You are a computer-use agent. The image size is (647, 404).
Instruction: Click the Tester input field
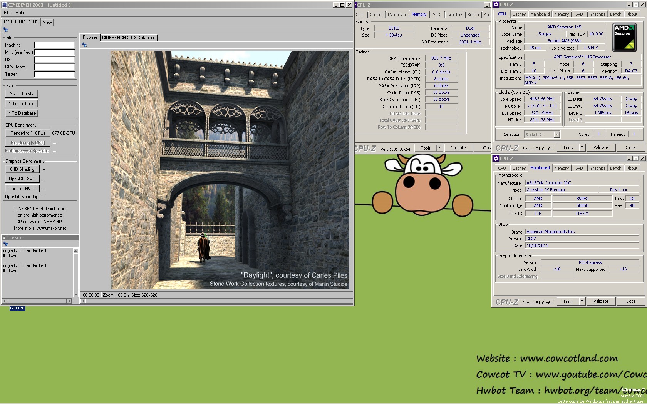(x=54, y=74)
